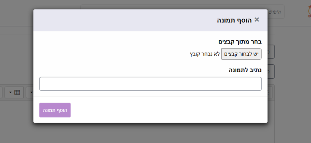The image size is (311, 143).
Task: Open the dropdown arrow beside the table icon
Action: 10,93
